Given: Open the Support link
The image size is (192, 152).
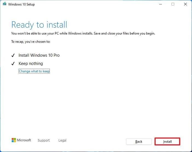Looking at the screenshot, I should tap(44, 140).
